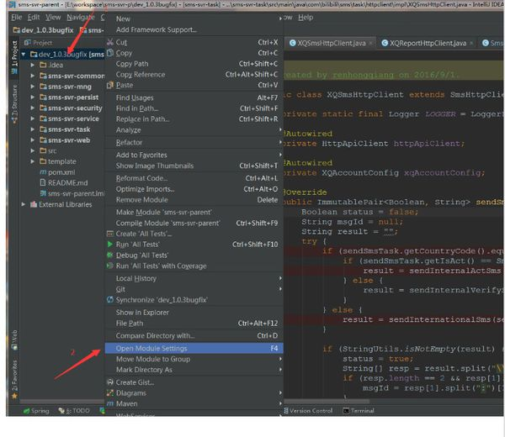Click the README.md file icon
Screen dimensions: 505x437
click(x=43, y=182)
